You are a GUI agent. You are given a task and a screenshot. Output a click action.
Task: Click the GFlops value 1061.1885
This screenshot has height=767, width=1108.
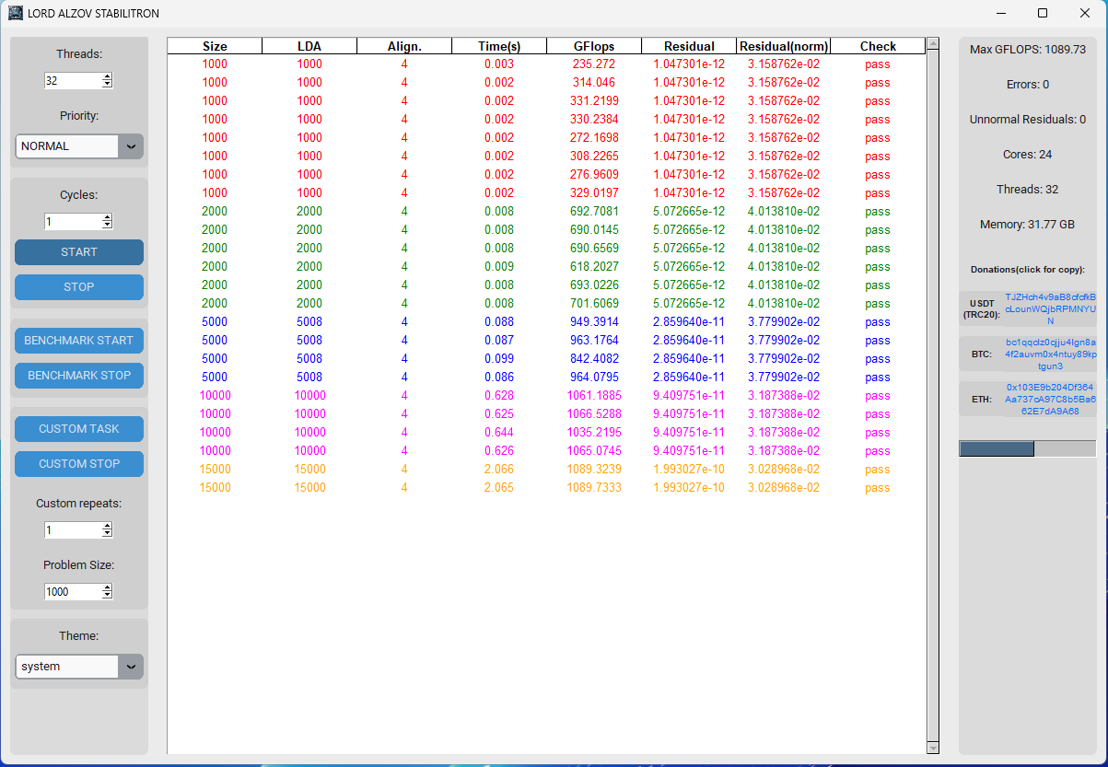[x=594, y=396]
